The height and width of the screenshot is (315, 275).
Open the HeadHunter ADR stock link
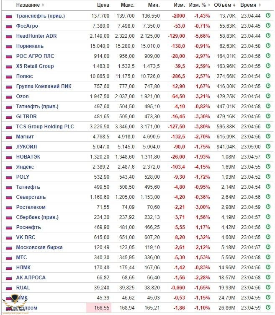[x=36, y=36]
